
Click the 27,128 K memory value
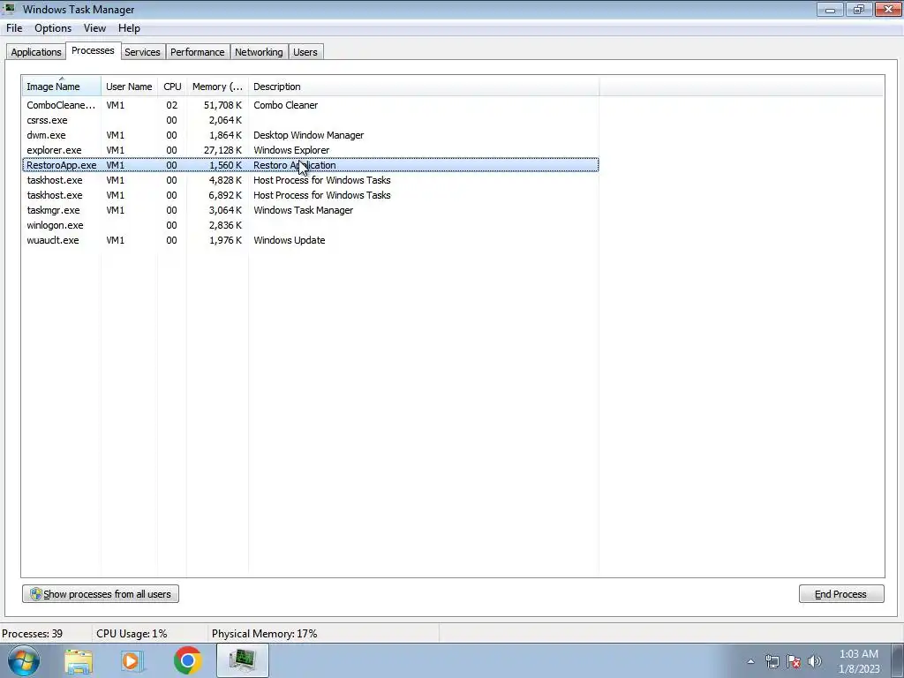(x=222, y=150)
